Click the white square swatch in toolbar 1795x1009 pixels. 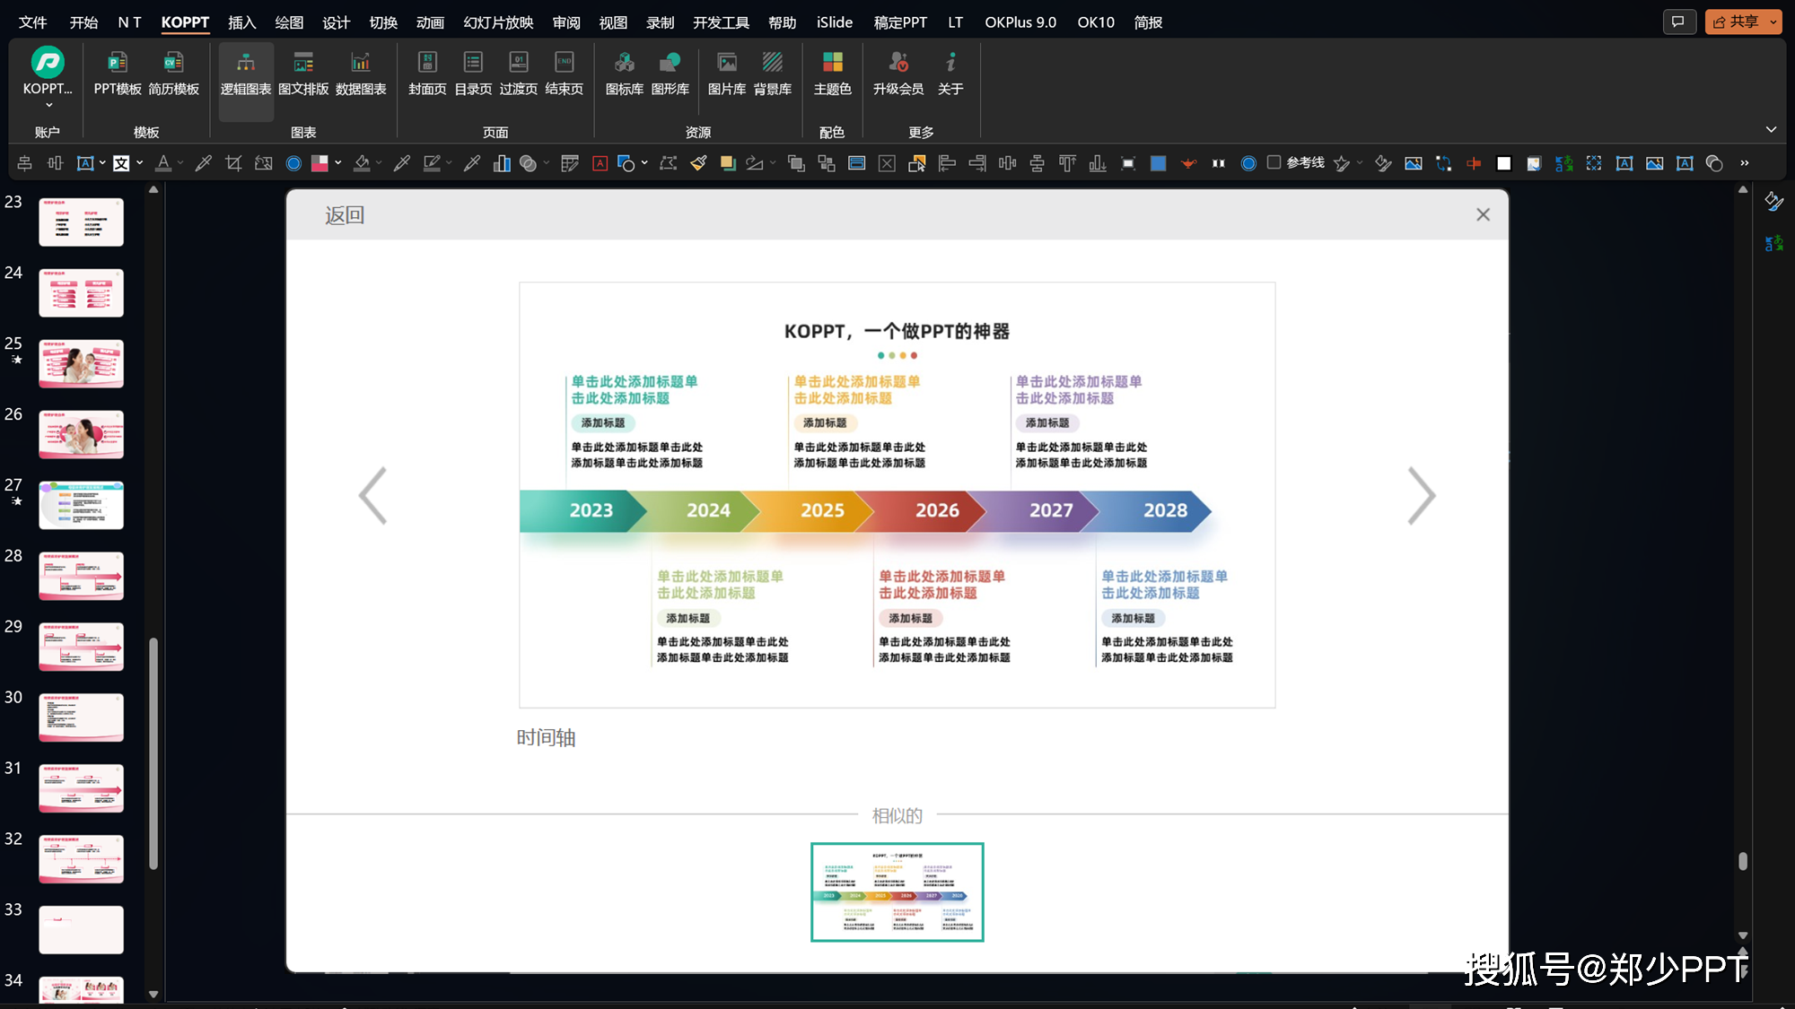(1504, 163)
